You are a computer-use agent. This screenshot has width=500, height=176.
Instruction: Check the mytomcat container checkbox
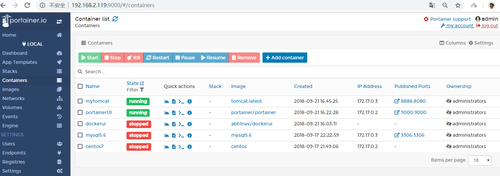click(x=80, y=101)
